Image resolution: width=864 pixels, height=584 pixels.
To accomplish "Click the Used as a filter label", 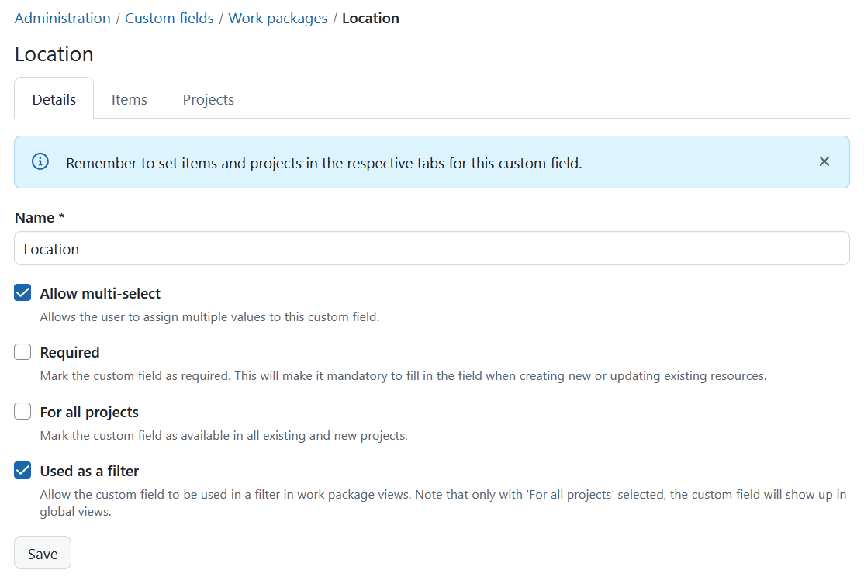I will pyautogui.click(x=89, y=471).
